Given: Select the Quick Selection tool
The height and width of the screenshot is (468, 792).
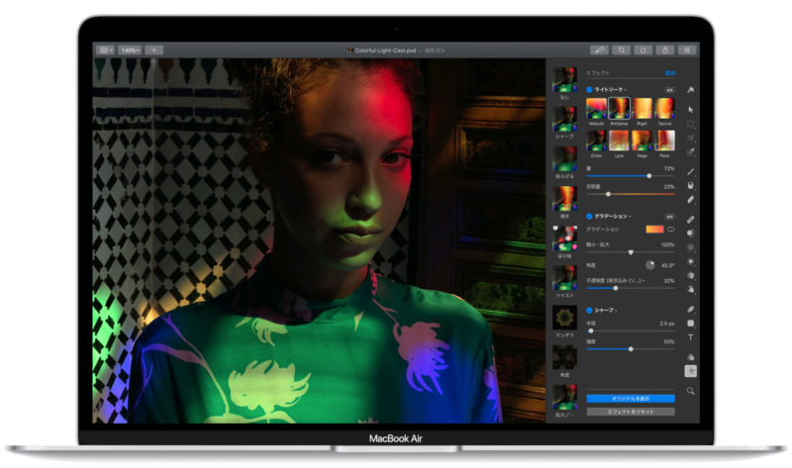Looking at the screenshot, I should tap(690, 138).
